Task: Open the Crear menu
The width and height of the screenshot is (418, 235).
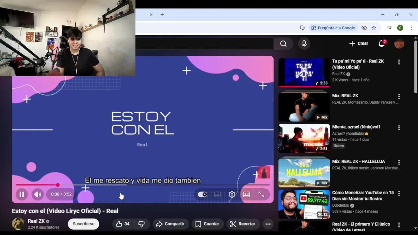Action: coord(359,43)
